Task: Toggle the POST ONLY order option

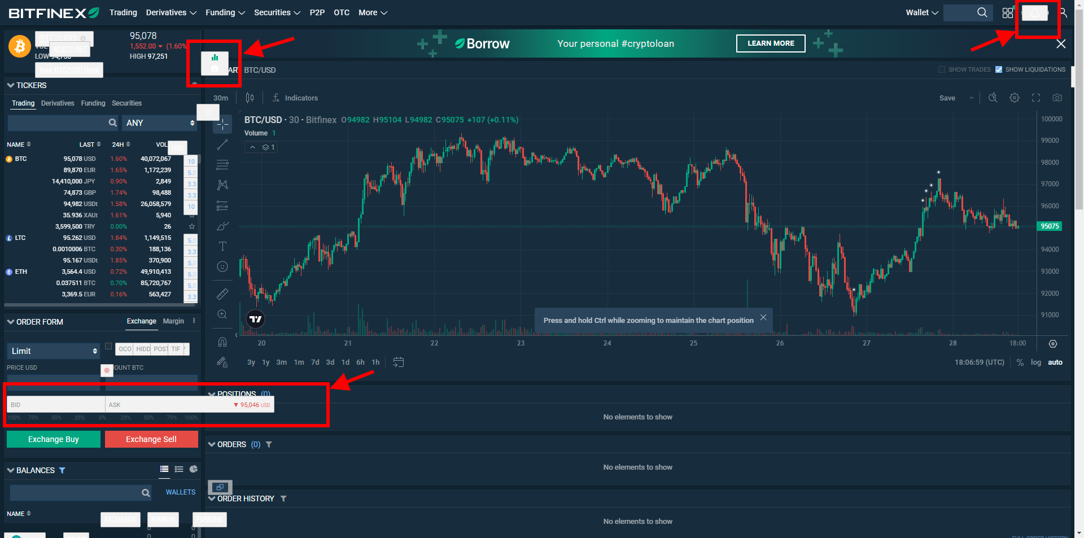Action: (160, 349)
